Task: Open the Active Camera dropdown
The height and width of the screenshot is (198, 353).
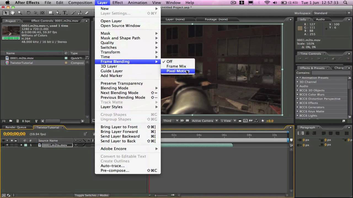Action: point(205,121)
